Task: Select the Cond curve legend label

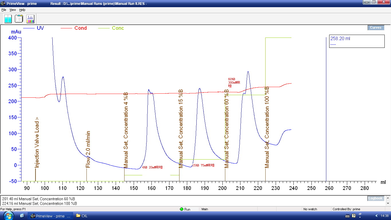Action: click(x=80, y=28)
